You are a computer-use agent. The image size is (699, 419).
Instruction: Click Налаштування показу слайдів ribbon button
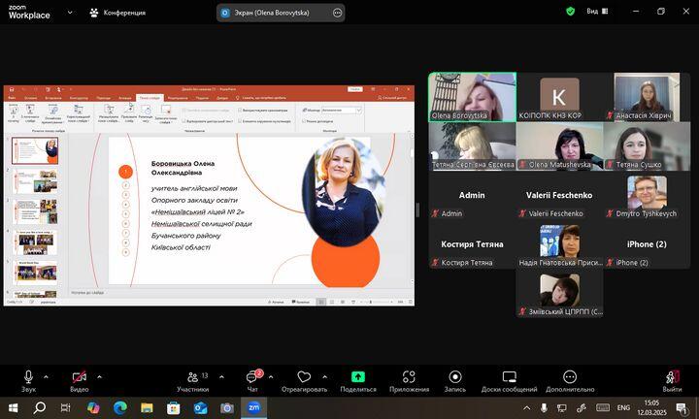109,113
